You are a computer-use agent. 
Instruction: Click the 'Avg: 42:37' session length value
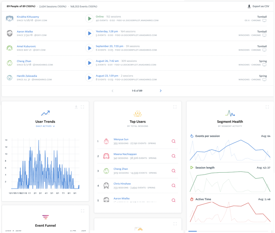click(263, 167)
